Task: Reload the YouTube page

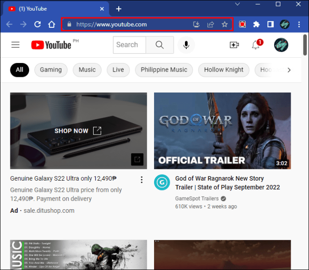Action: (38, 24)
